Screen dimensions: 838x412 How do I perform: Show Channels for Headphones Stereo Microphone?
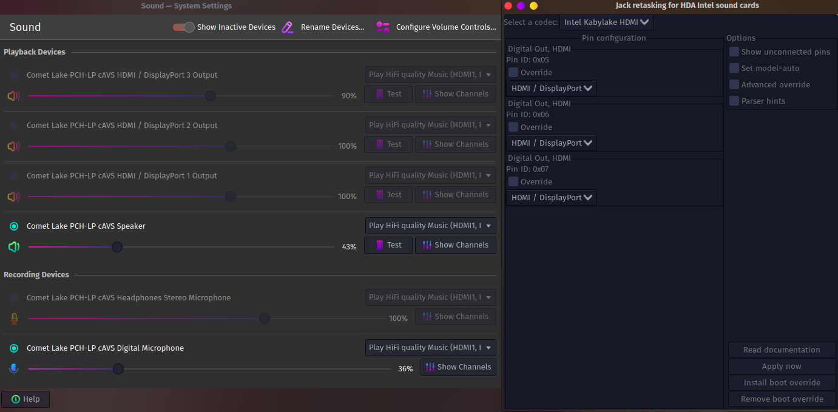(x=456, y=317)
